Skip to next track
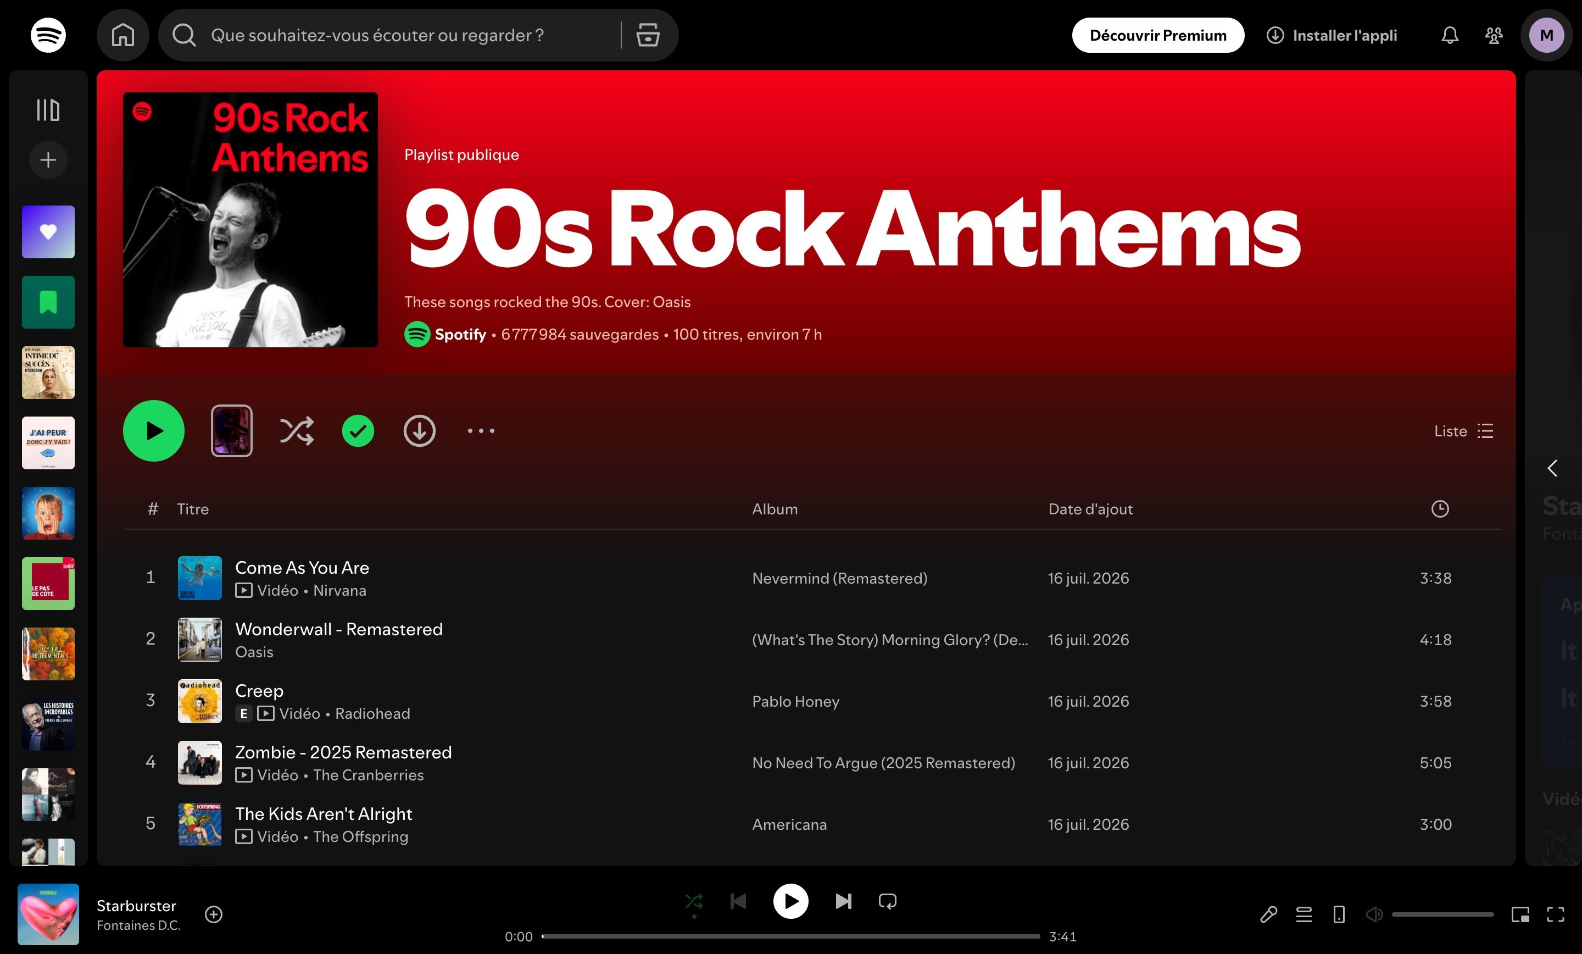The width and height of the screenshot is (1582, 954). (844, 901)
